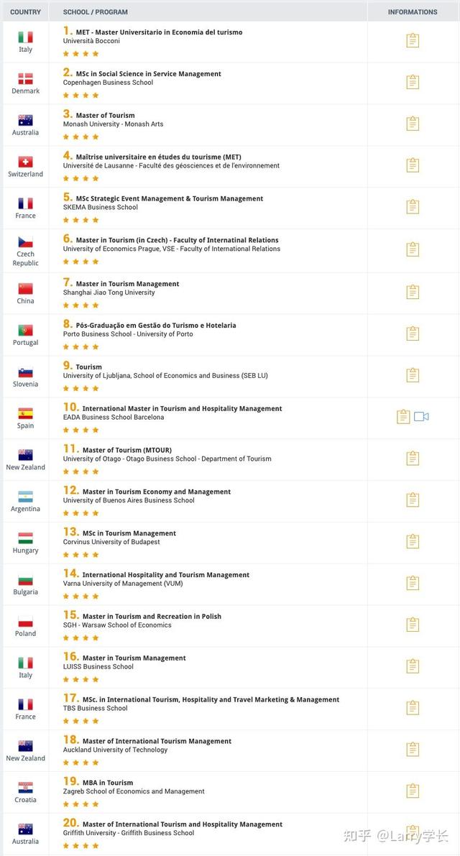View info icon for Corvinus University of Budapest
This screenshot has width=460, height=856.
pyautogui.click(x=413, y=541)
